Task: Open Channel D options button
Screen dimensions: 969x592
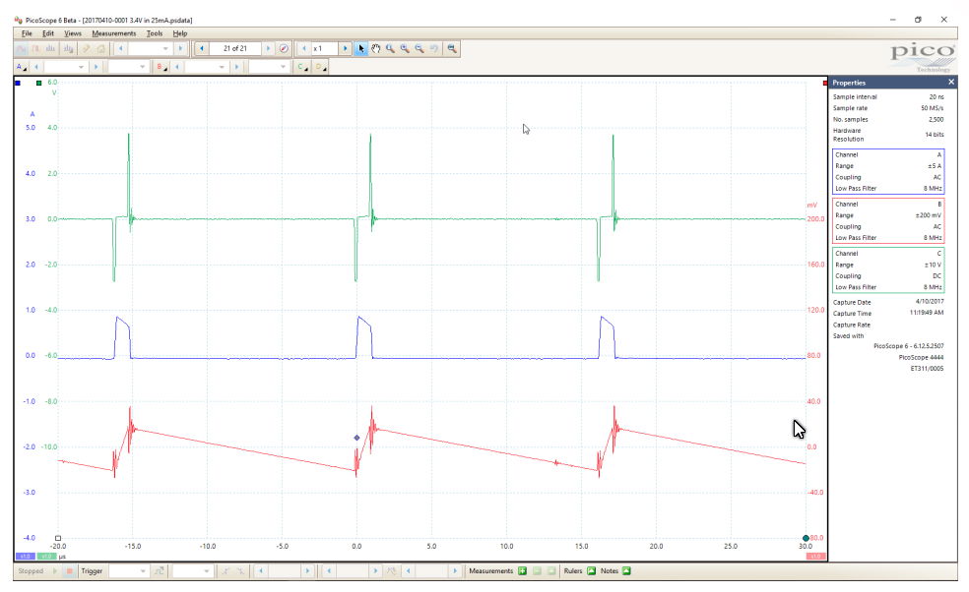Action: (x=320, y=67)
